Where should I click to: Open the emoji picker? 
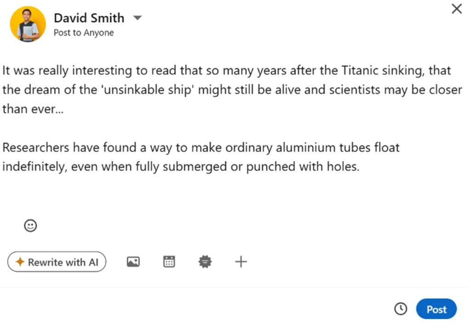(x=30, y=225)
